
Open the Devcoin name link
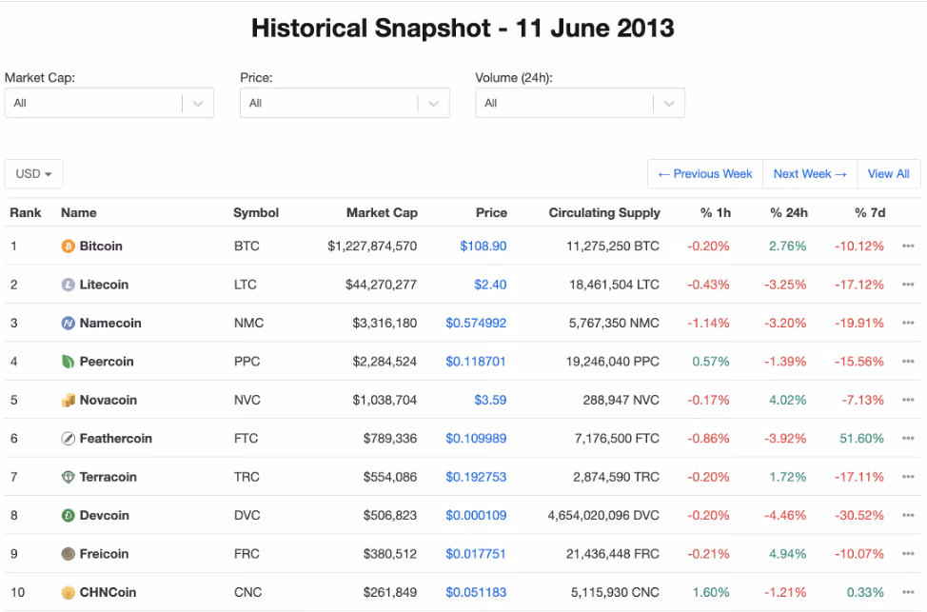pos(104,515)
